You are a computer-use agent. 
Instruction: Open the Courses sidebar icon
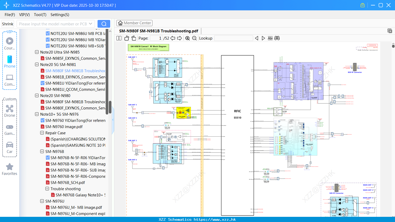10,41
